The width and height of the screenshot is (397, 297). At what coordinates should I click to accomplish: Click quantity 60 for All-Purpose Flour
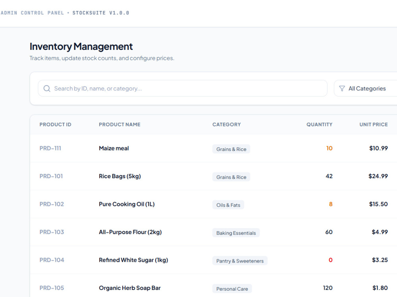329,232
